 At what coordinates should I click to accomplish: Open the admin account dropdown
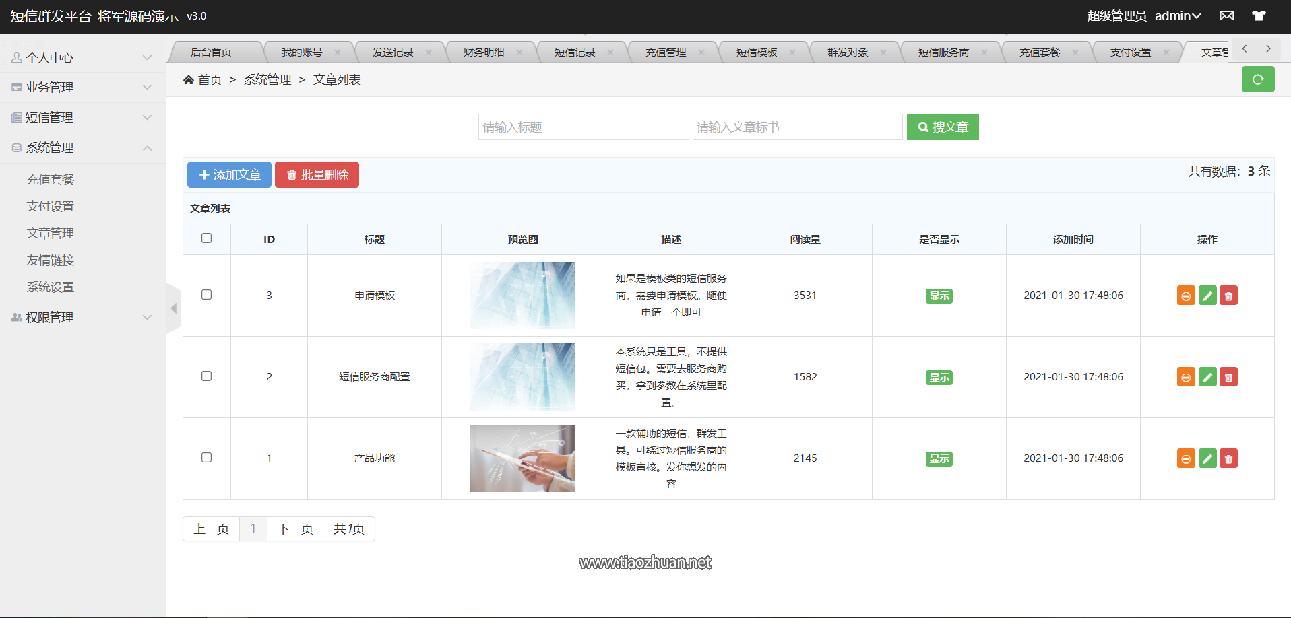tap(1178, 15)
